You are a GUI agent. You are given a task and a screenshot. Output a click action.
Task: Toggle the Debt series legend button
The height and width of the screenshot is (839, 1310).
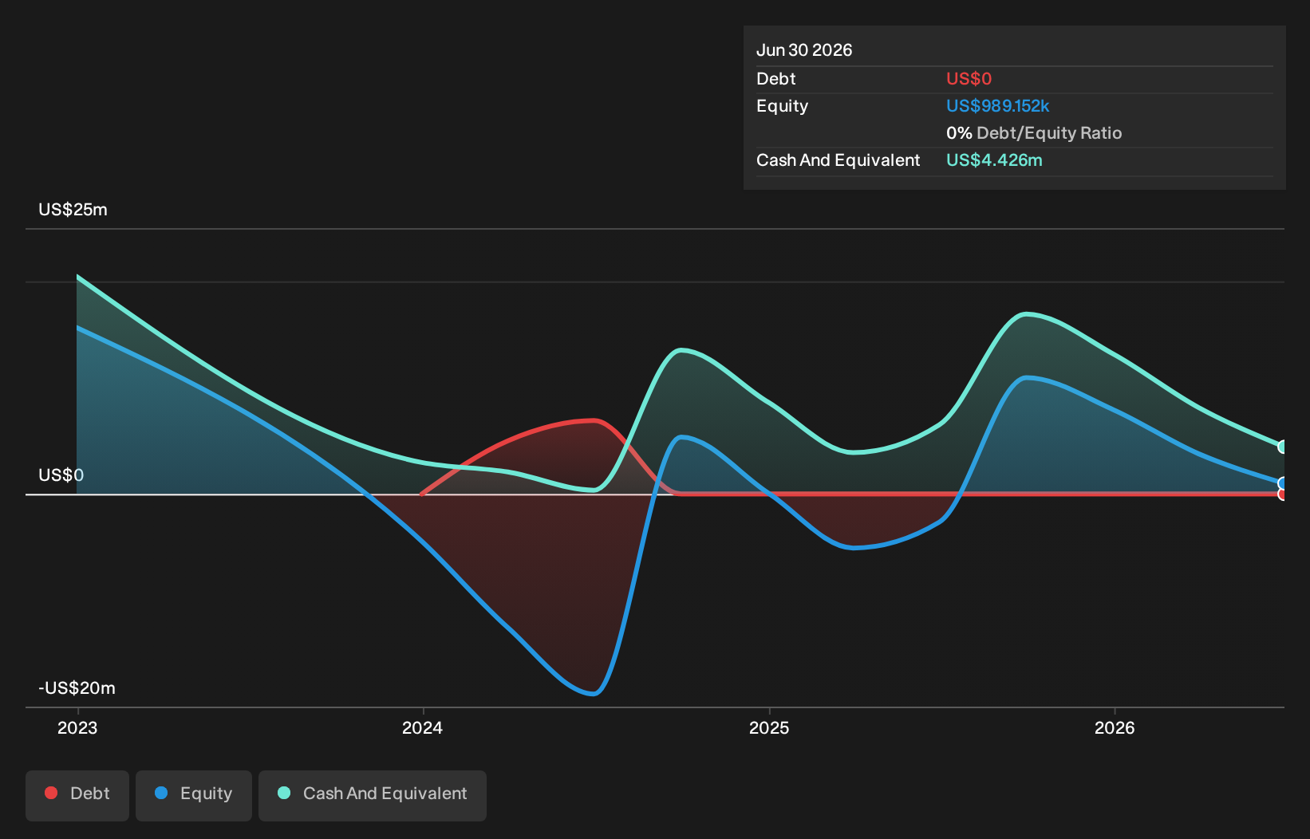click(x=77, y=795)
